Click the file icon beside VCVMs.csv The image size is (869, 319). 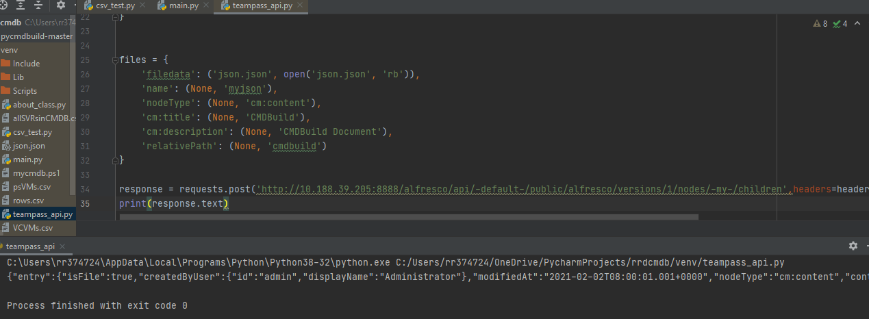6,228
